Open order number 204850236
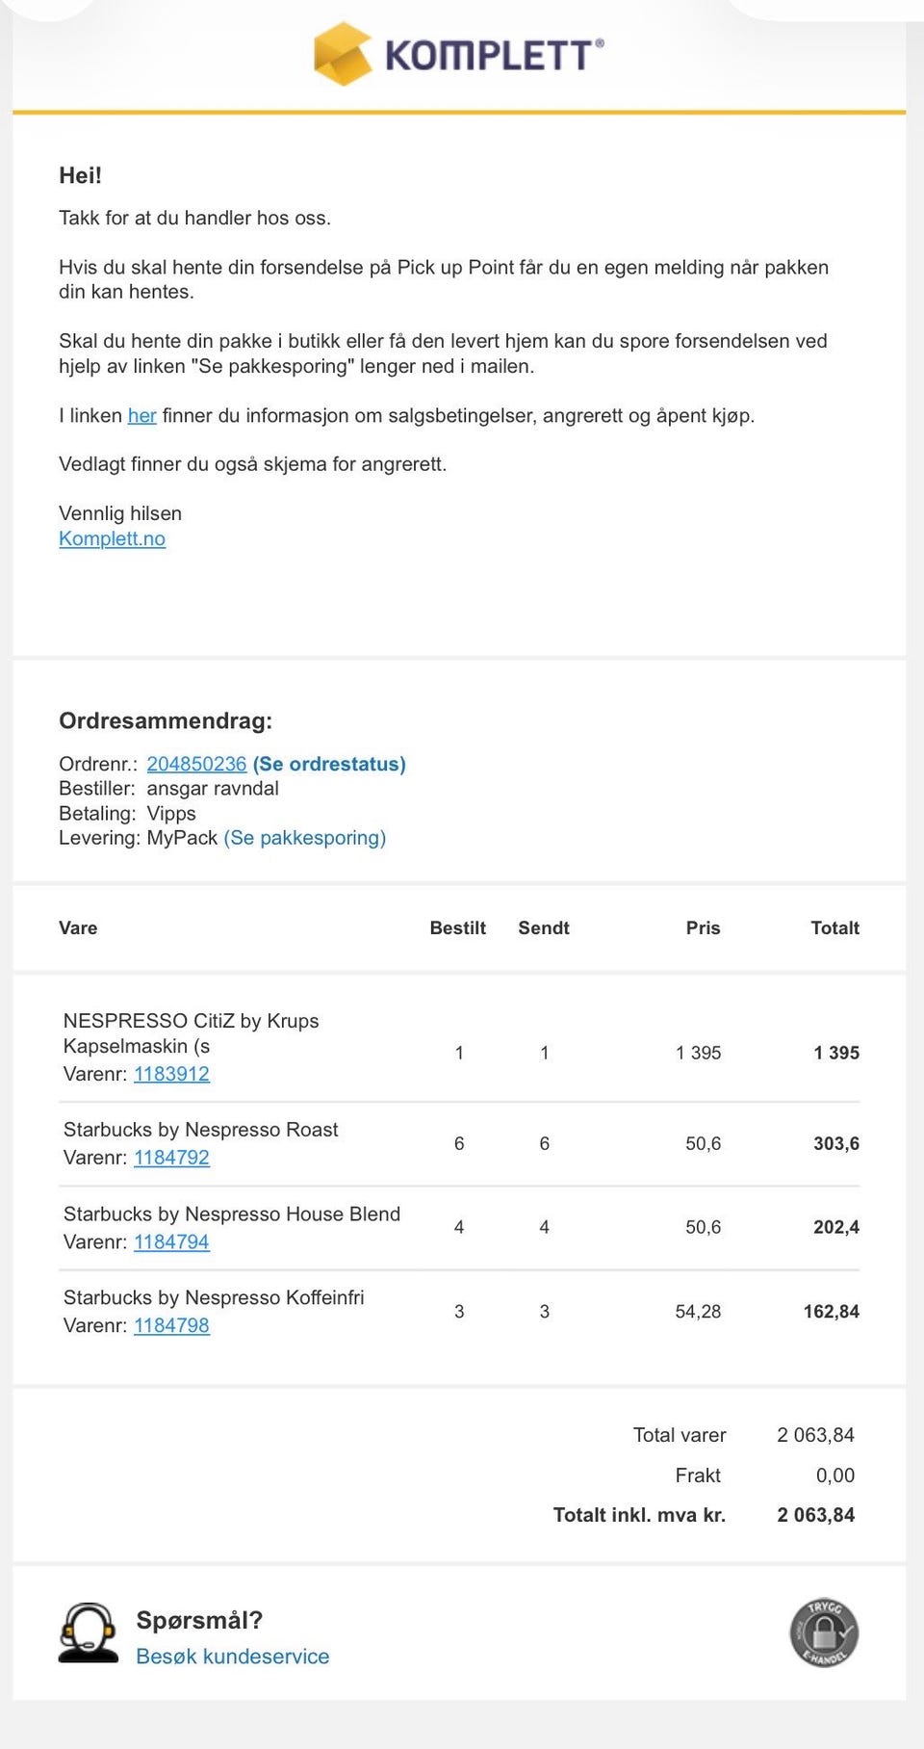 pyautogui.click(x=196, y=764)
